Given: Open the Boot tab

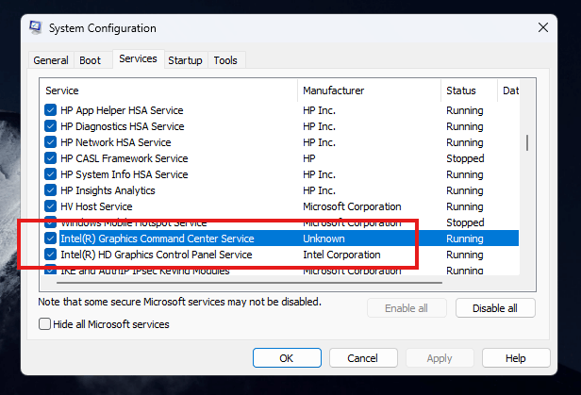Looking at the screenshot, I should [x=90, y=60].
